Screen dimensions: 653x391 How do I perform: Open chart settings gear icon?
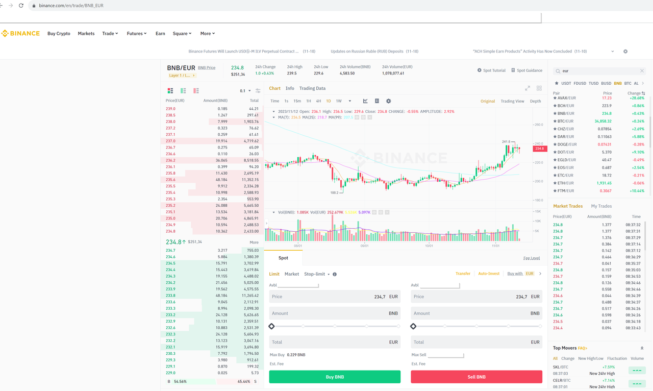click(x=388, y=101)
